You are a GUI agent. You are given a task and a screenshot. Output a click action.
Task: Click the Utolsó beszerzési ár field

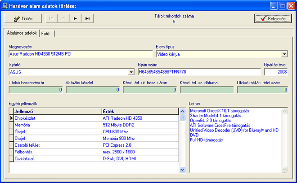[36, 90]
